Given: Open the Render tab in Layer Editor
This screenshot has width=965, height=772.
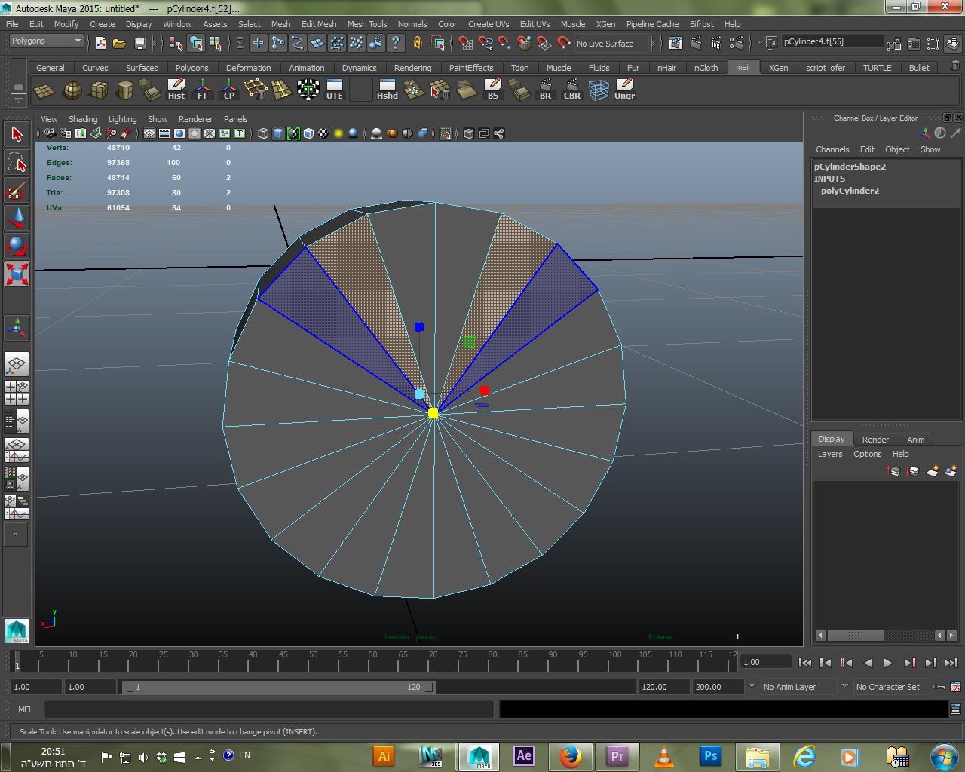Looking at the screenshot, I should coord(875,440).
